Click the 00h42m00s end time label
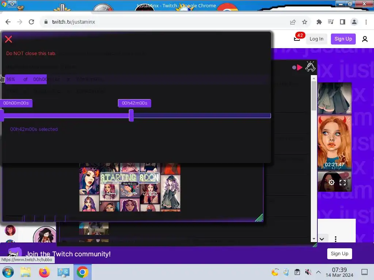The width and height of the screenshot is (374, 280). coord(134,103)
